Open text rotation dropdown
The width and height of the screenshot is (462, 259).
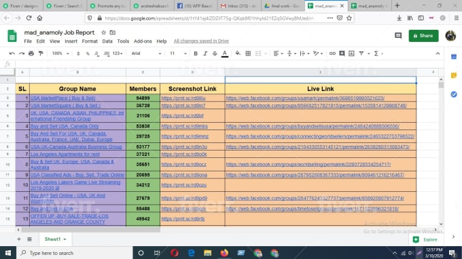[x=318, y=54]
